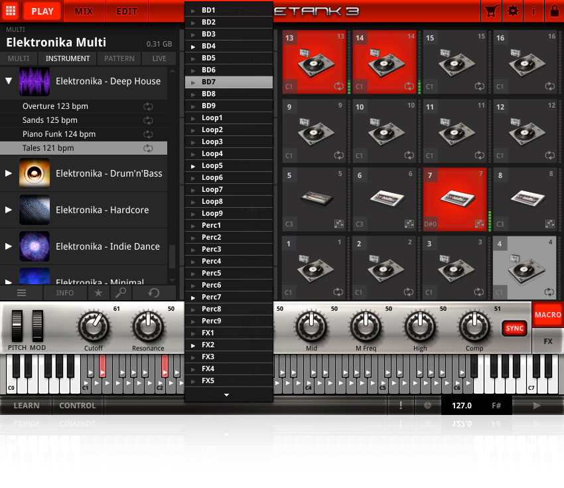Click the lock icon at top right
564x488 pixels.
click(555, 11)
